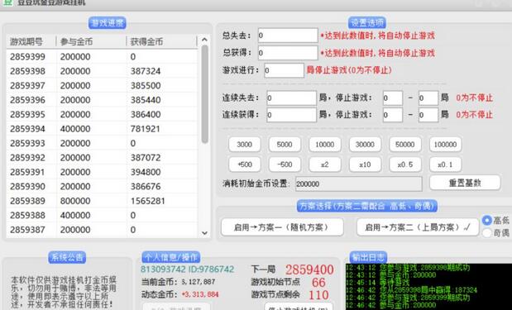Screen dimensions: 512x310
Task: Click the app icon in title bar
Action: point(7,2)
